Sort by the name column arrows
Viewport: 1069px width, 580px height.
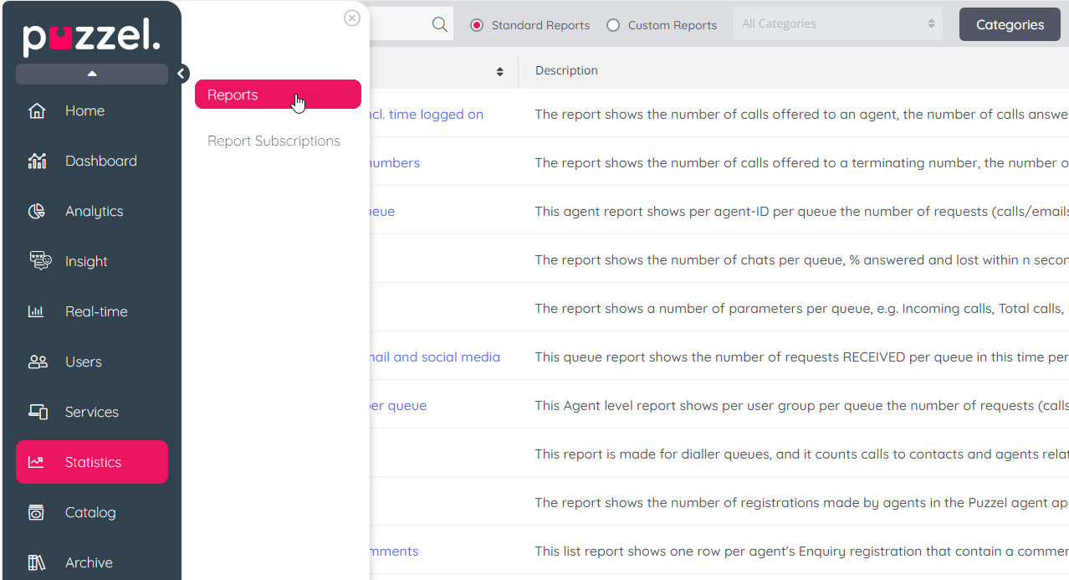(500, 71)
